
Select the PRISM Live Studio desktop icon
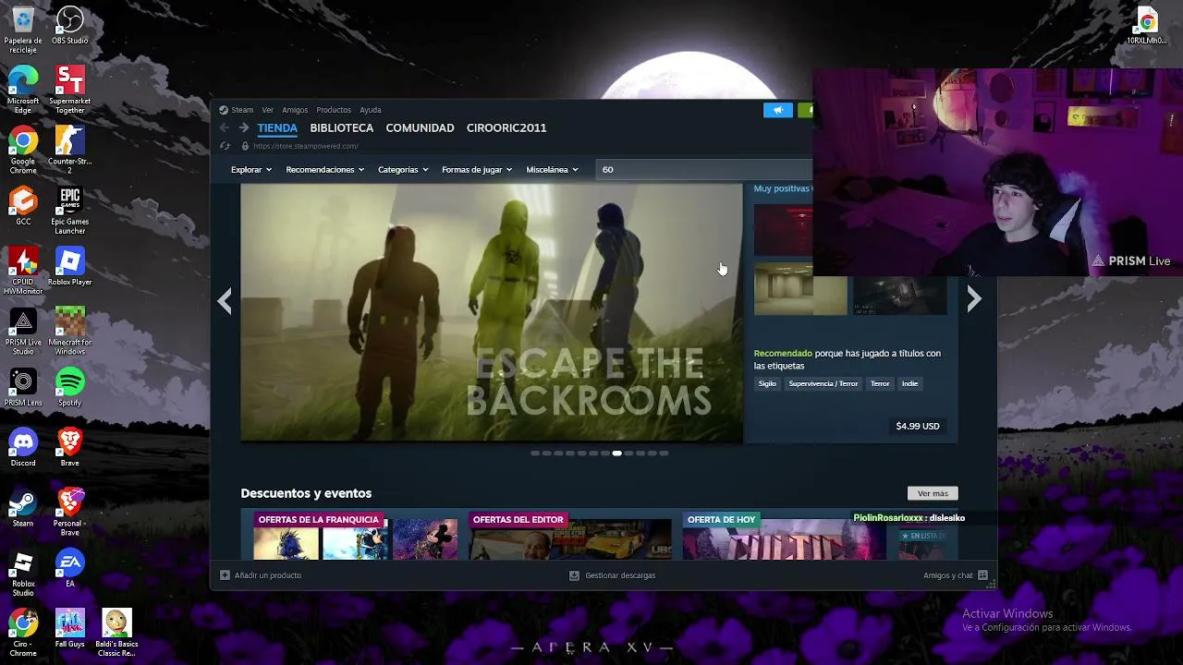[x=23, y=332]
